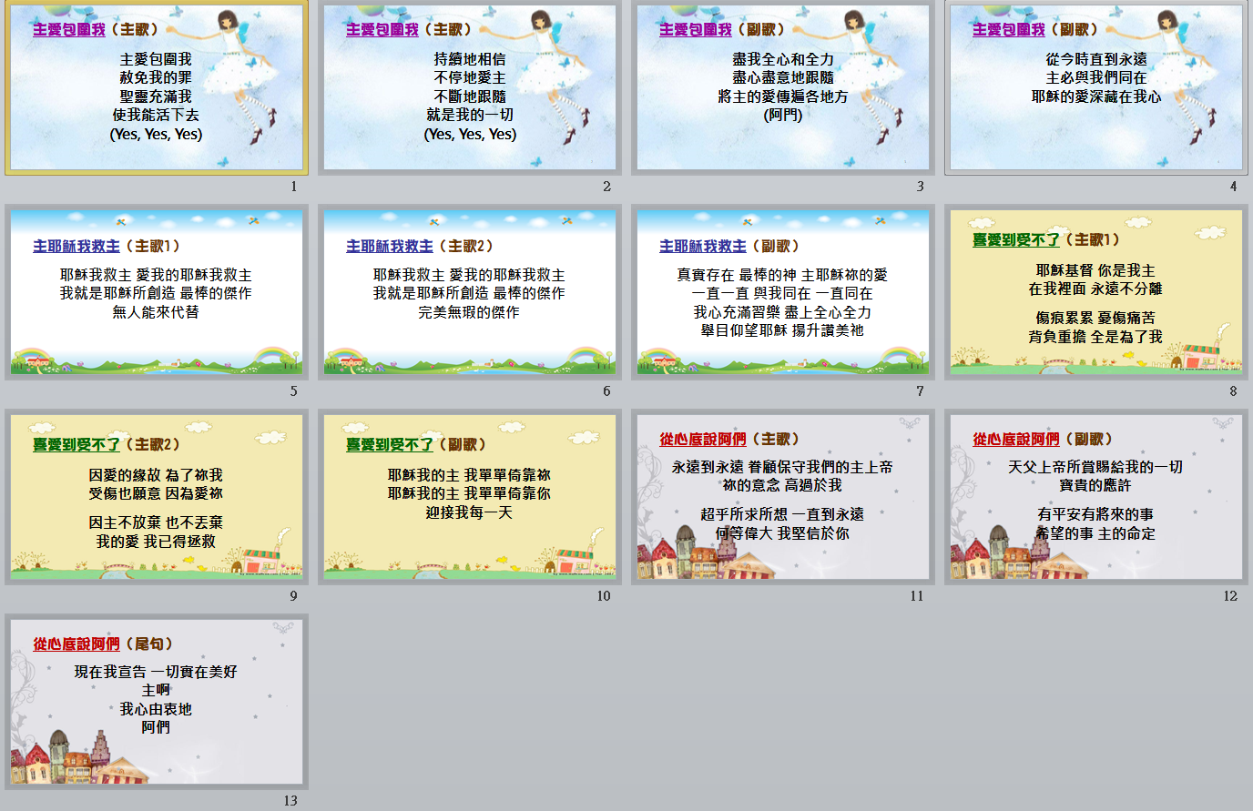Screen dimensions: 1253x811
Task: Click the underlined 從心底說阿們 title on slide 11
Action: pyautogui.click(x=703, y=440)
